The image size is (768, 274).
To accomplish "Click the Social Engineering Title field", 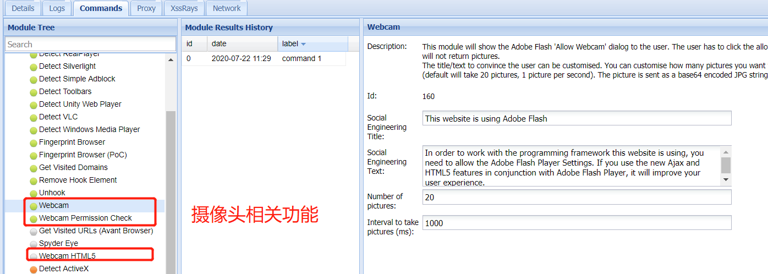I will (577, 118).
